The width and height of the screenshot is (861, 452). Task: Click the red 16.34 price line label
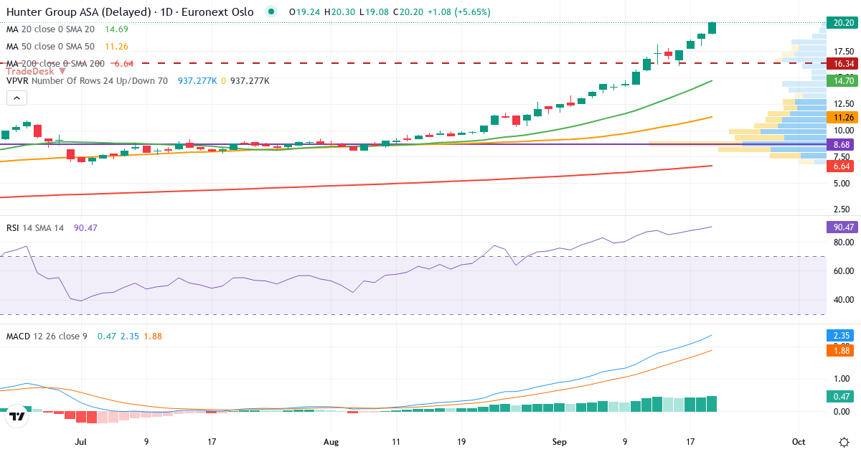tap(842, 64)
